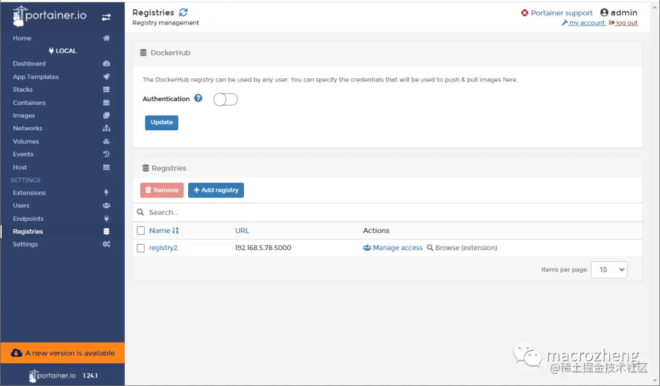Open Images in the sidebar

coord(24,116)
